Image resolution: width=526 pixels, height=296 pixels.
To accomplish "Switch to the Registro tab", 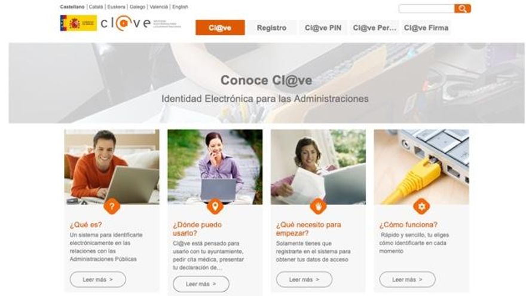I will (x=272, y=28).
